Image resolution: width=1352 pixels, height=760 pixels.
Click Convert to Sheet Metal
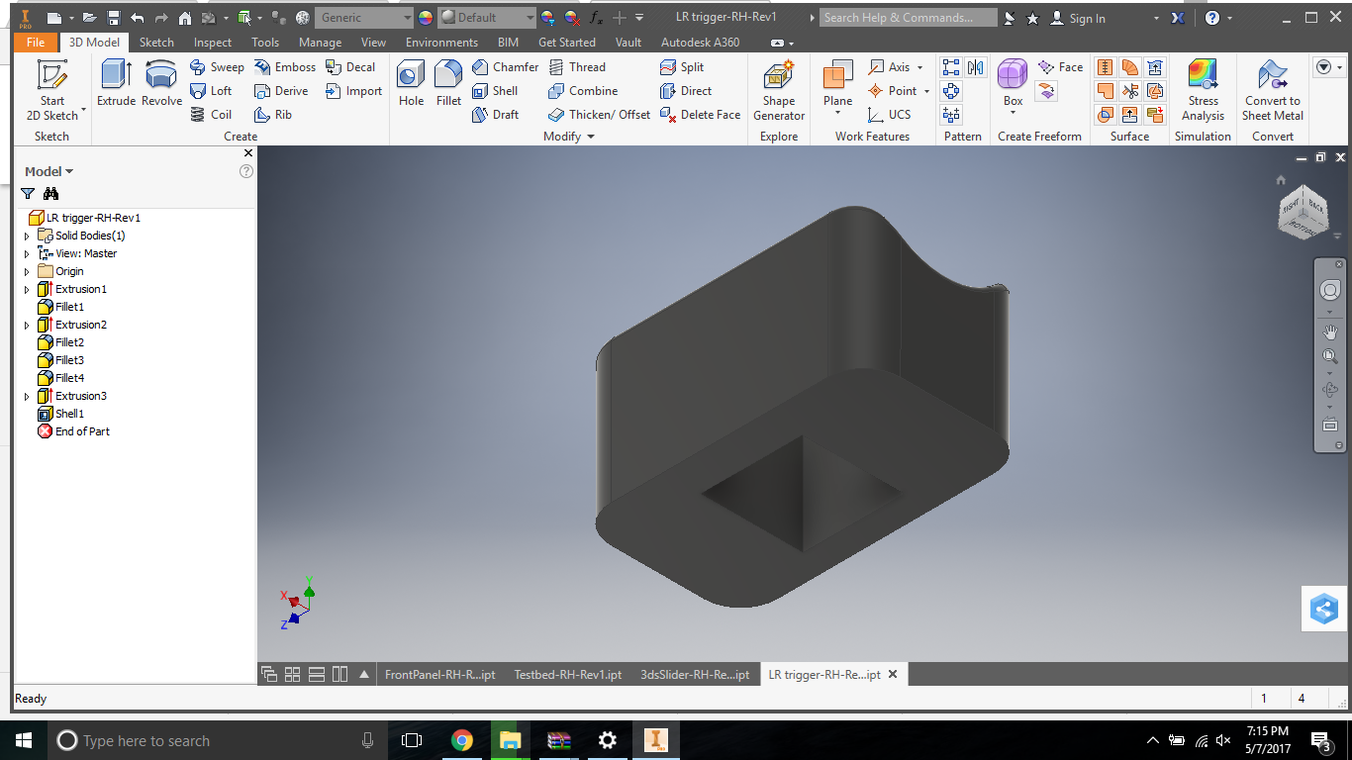coord(1273,90)
